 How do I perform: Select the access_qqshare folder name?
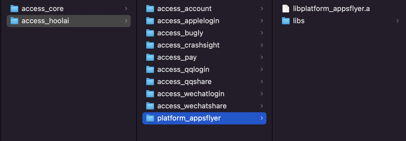pos(184,82)
